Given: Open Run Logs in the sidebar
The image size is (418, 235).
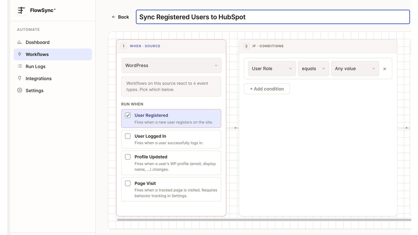Looking at the screenshot, I should point(53,66).
